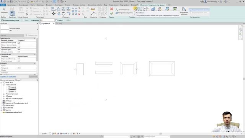Open the Properties help link

coord(8,77)
